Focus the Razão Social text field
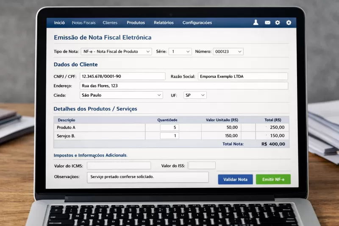 coord(243,76)
